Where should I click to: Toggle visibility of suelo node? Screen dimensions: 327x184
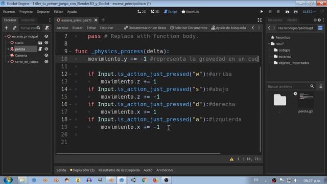point(46,42)
